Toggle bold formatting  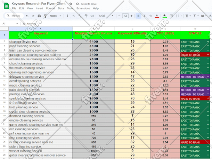(x=138, y=16)
